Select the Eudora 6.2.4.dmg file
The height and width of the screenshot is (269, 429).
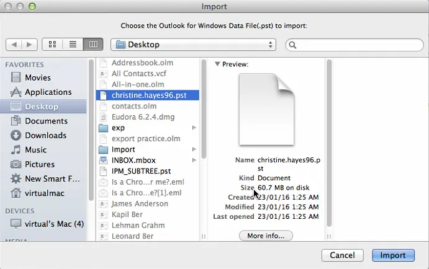pos(148,117)
